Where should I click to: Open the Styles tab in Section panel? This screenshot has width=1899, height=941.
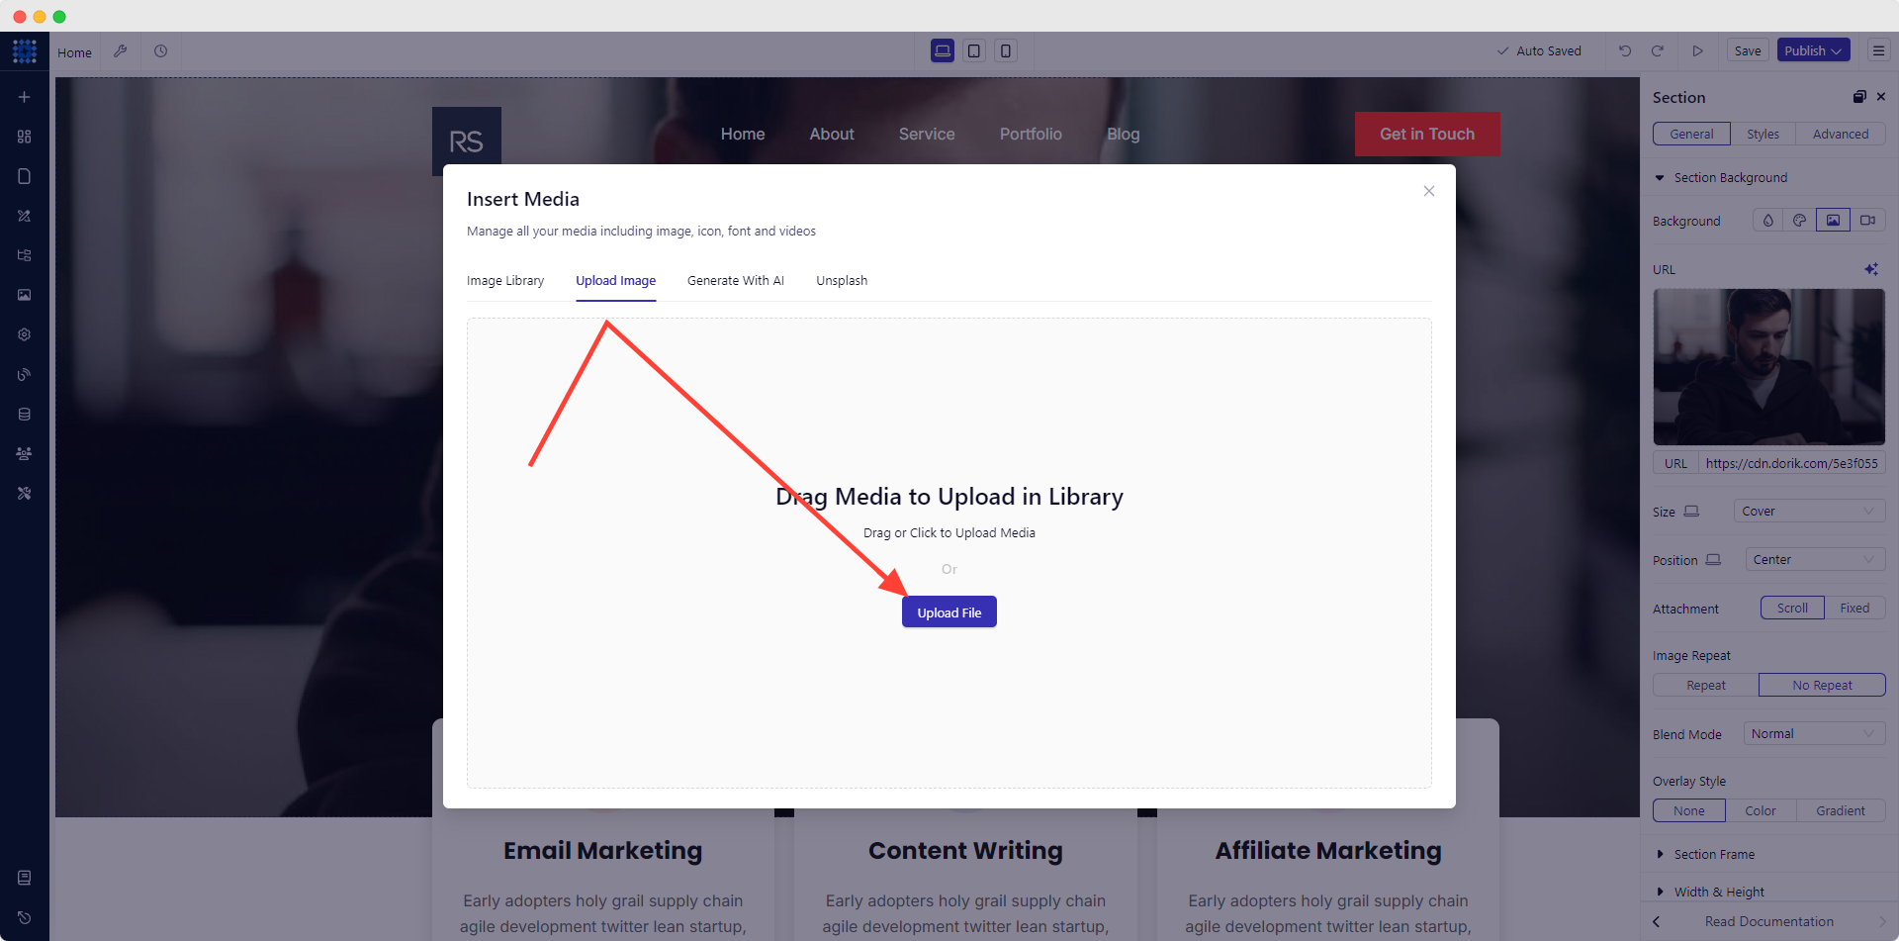tap(1763, 135)
